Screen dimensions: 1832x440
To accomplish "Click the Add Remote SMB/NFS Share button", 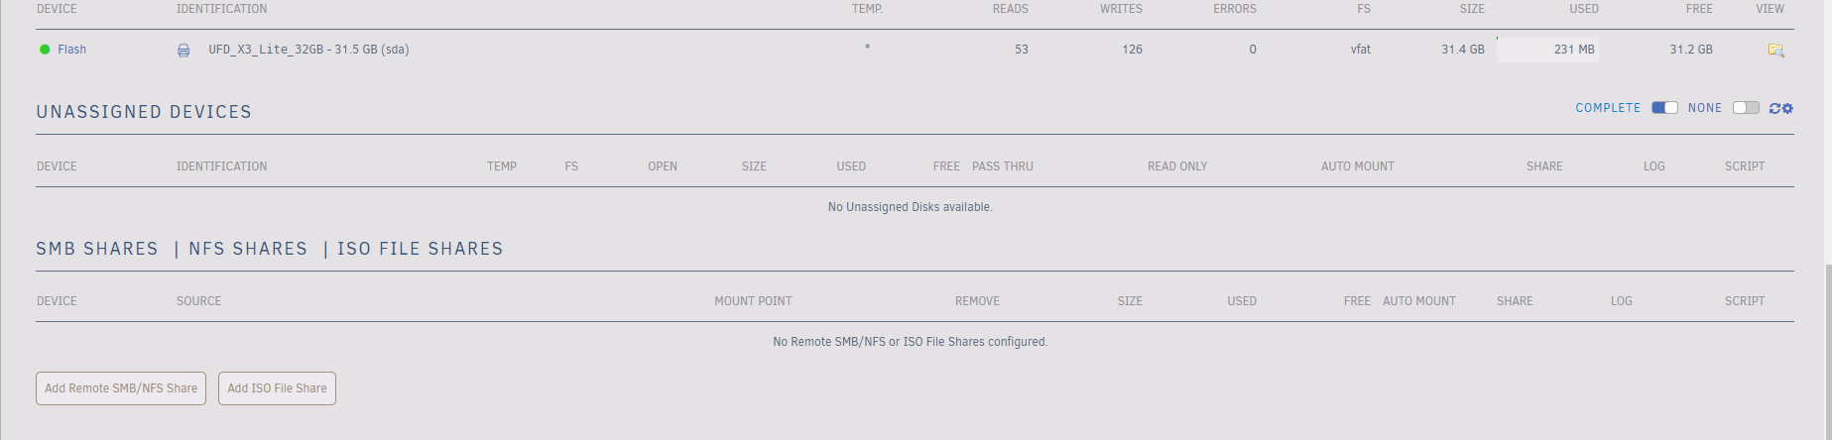I will pyautogui.click(x=121, y=388).
